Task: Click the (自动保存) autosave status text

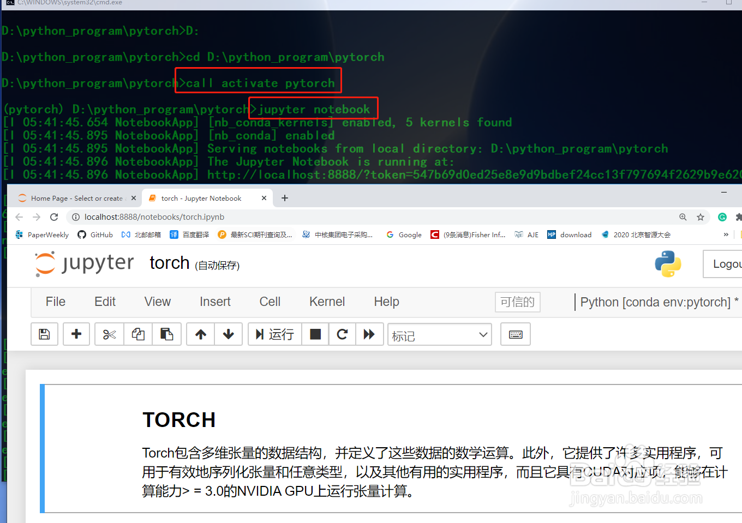Action: pyautogui.click(x=217, y=266)
